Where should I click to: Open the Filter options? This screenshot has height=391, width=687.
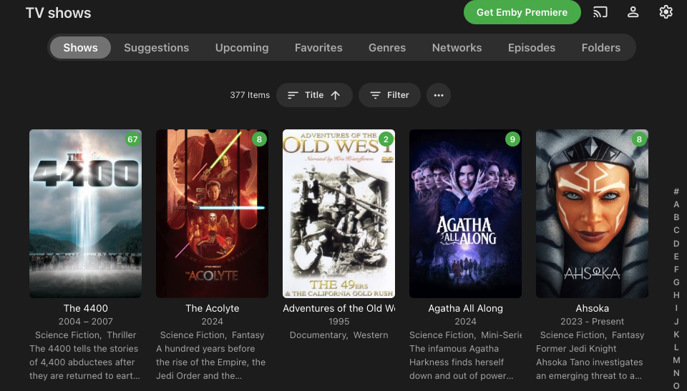point(389,95)
